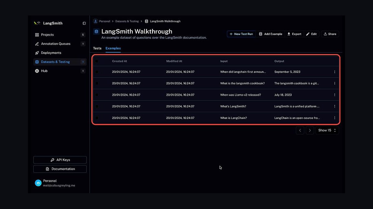Select the Examples tab
373x209 pixels.
click(x=113, y=48)
